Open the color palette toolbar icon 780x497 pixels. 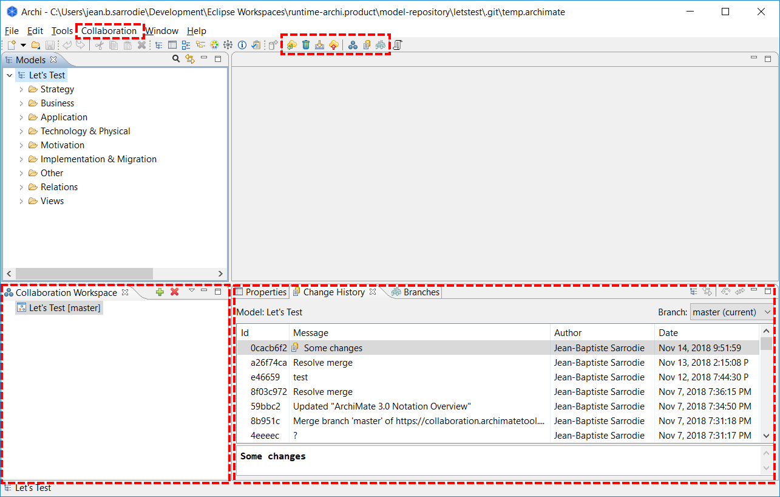[214, 45]
